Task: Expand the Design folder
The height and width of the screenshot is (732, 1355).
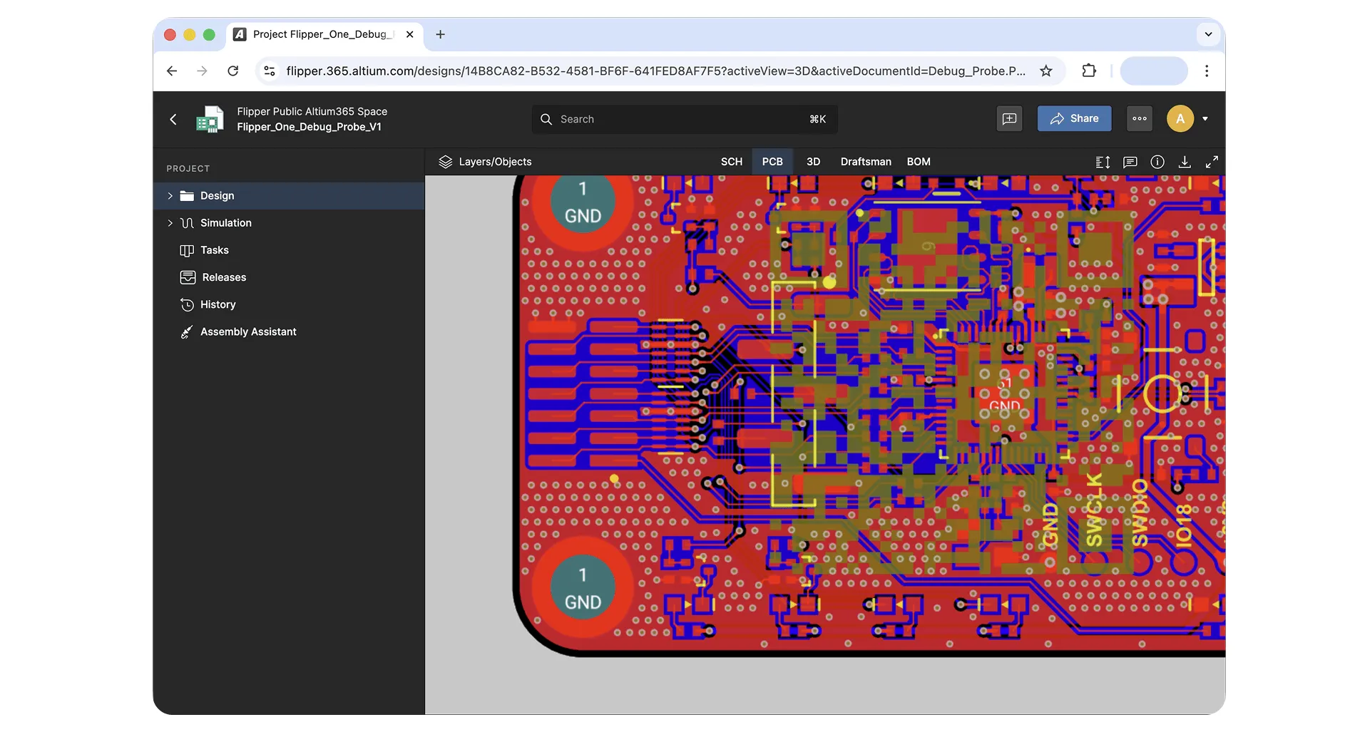Action: (x=170, y=196)
